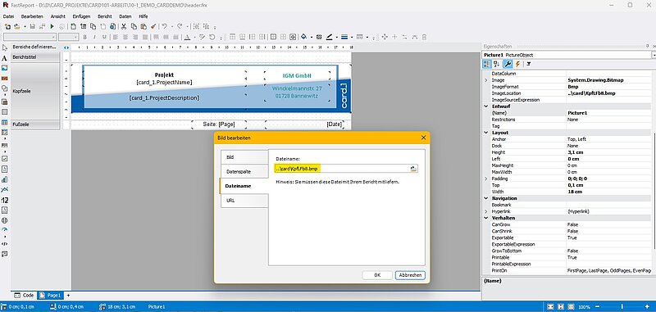
Task: Close the Bild bearbeiten dialog
Action: tap(423, 138)
